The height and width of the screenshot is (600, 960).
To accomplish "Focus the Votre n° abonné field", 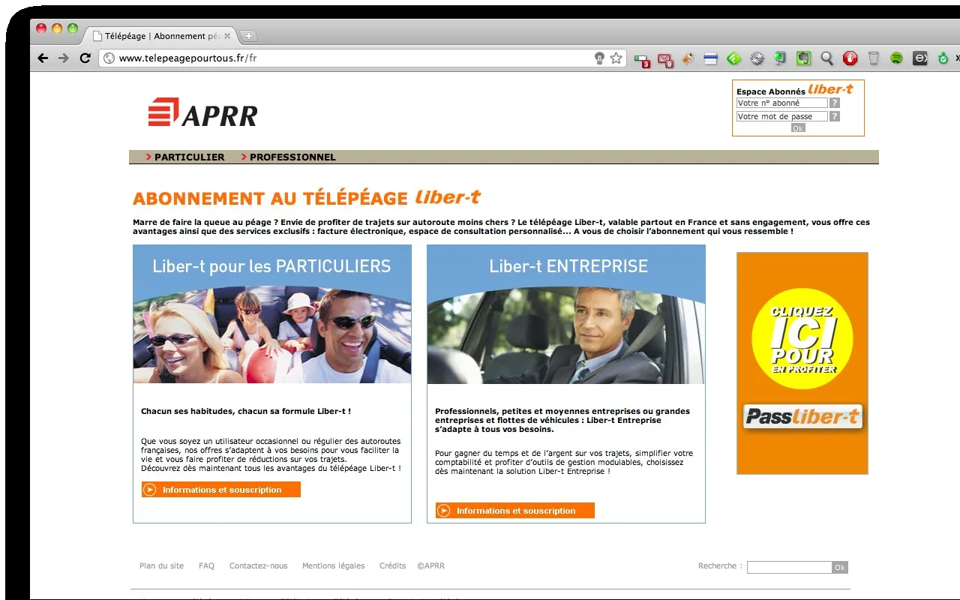I will pos(781,103).
